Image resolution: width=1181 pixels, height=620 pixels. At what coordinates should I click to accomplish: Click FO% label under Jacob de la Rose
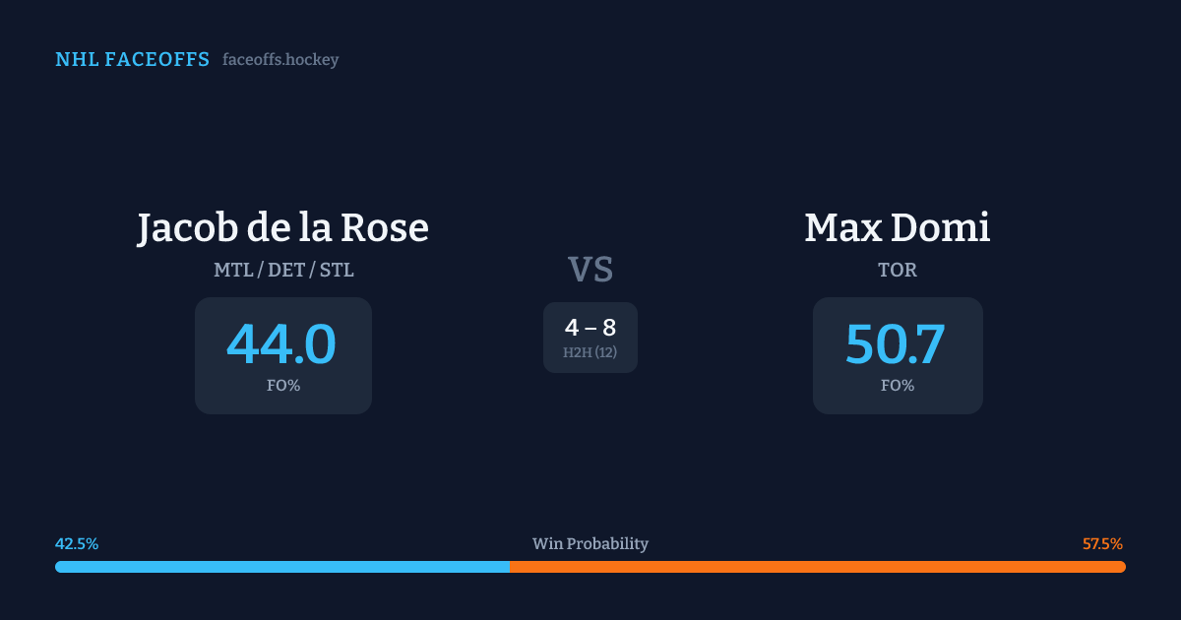tap(283, 386)
